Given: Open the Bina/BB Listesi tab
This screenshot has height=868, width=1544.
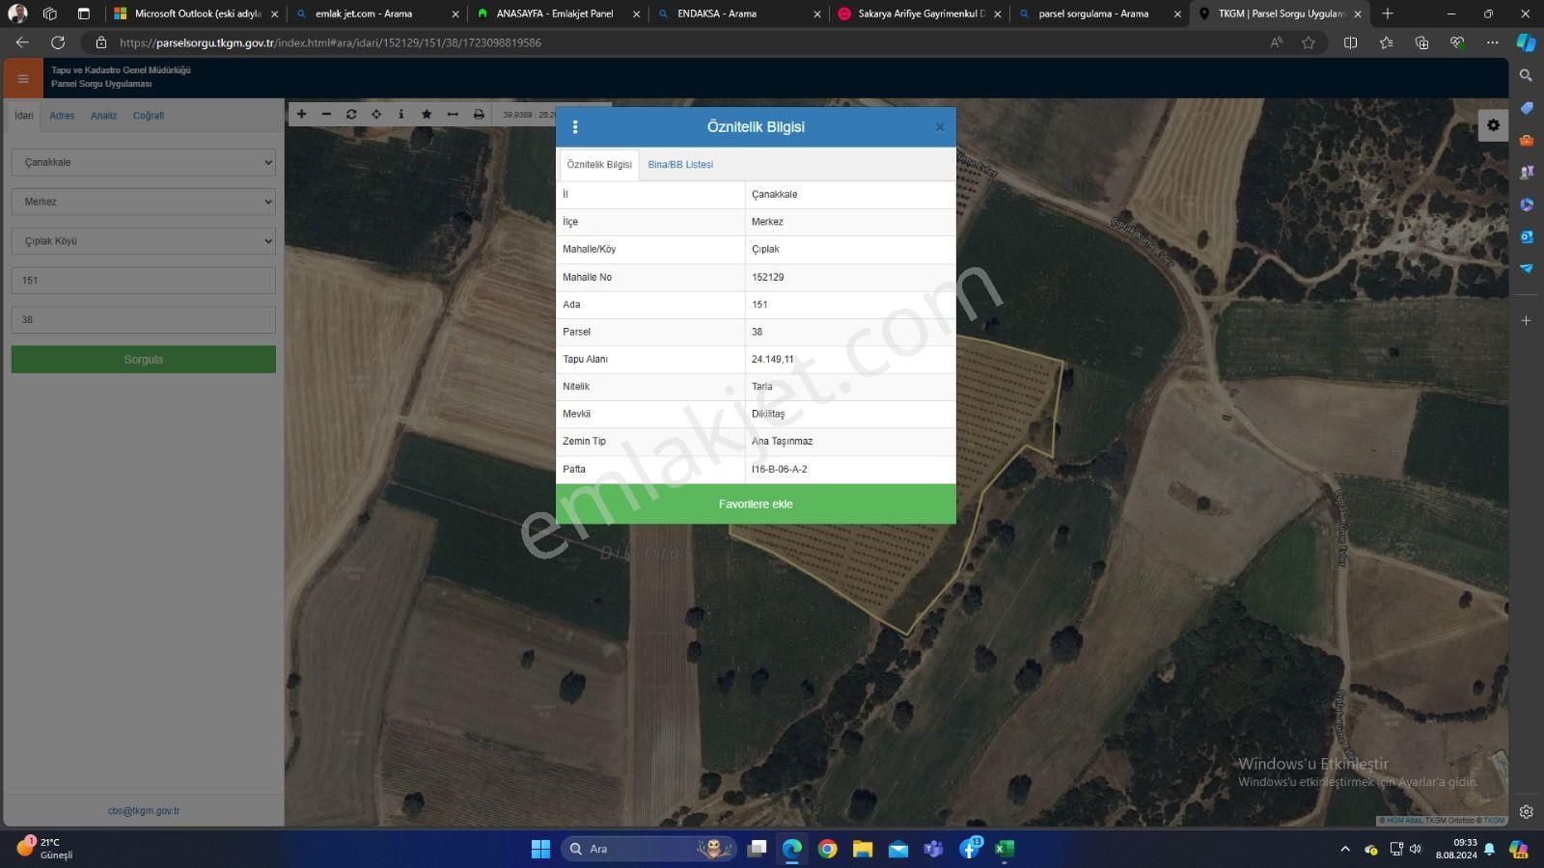Looking at the screenshot, I should point(680,165).
